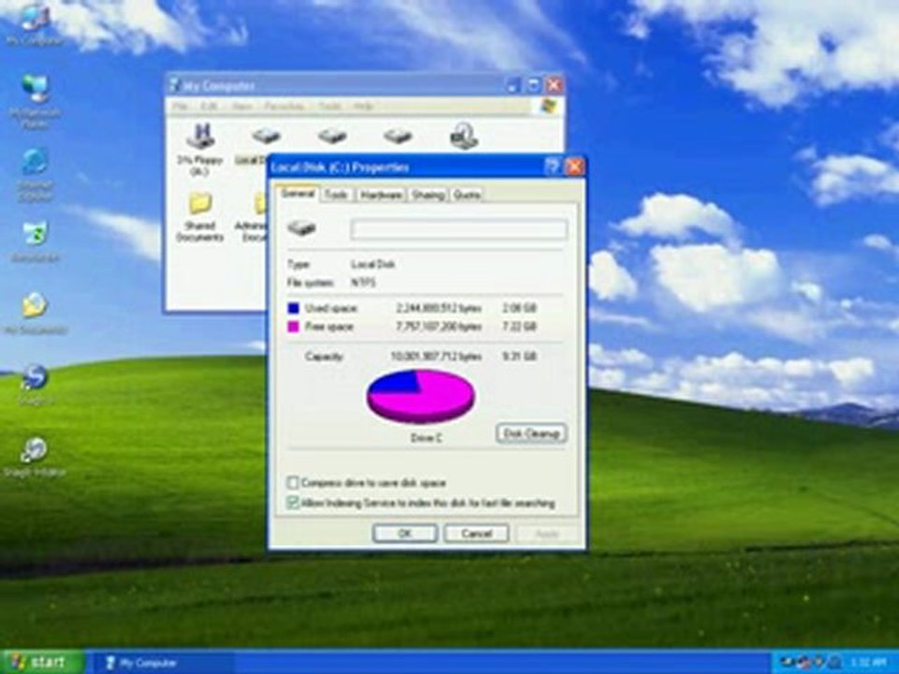Click the Disk Cleanup button
The image size is (899, 674).
tap(531, 433)
